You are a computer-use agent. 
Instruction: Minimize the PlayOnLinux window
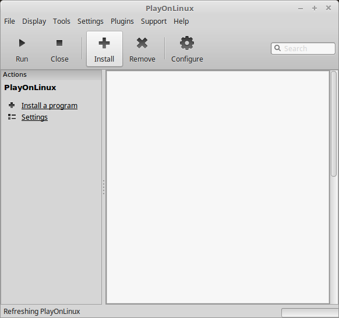301,9
